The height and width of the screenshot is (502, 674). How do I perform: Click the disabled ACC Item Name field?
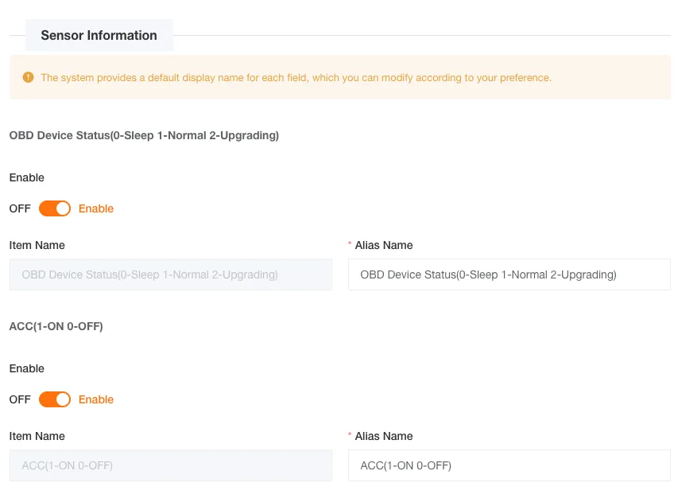(x=170, y=465)
